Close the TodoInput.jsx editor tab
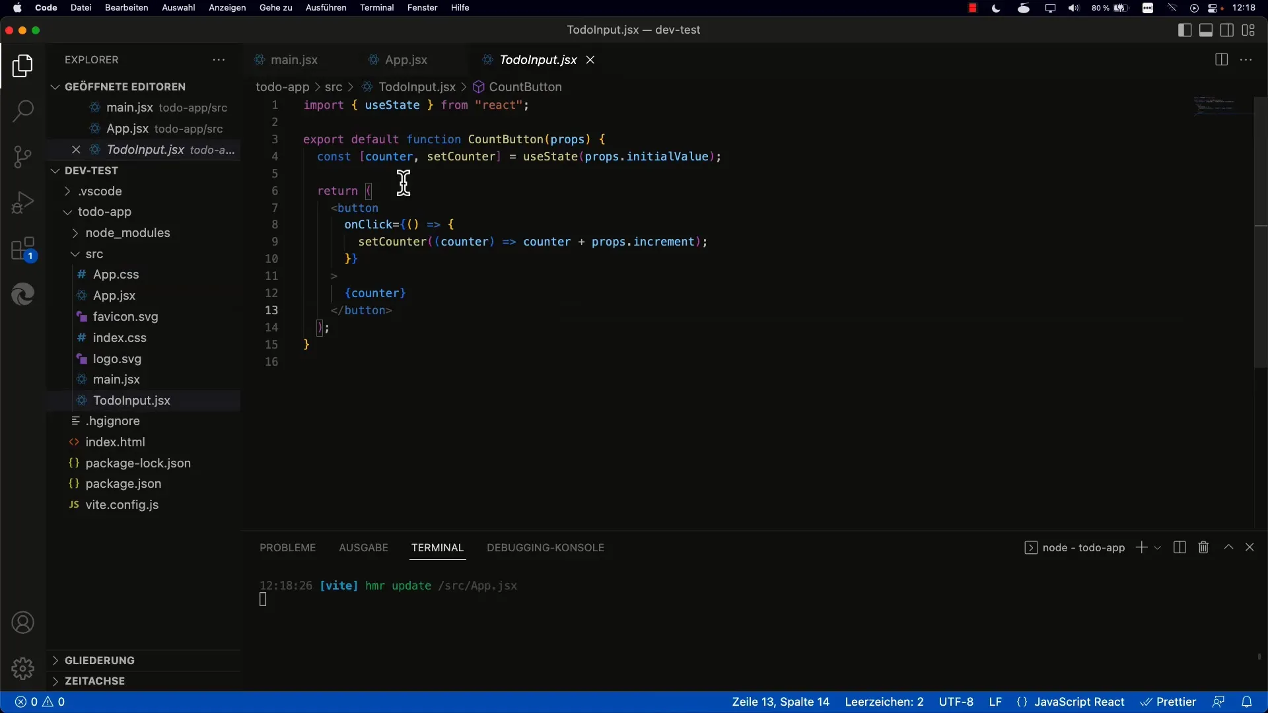Viewport: 1268px width, 713px height. [590, 60]
